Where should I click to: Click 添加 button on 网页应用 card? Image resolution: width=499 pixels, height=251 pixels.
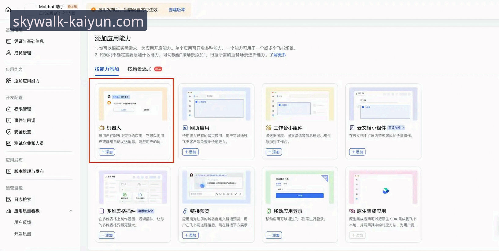pyautogui.click(x=190, y=152)
